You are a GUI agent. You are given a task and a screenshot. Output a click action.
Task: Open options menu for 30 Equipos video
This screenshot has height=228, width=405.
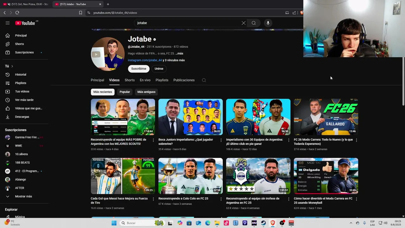(x=289, y=140)
